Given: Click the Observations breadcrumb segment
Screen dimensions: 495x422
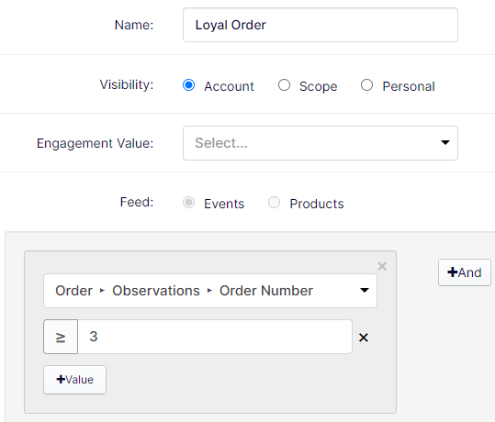Looking at the screenshot, I should point(156,291).
